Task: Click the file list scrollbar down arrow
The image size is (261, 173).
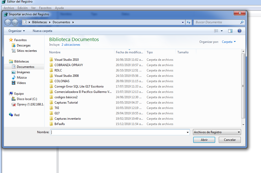Action: [243, 125]
